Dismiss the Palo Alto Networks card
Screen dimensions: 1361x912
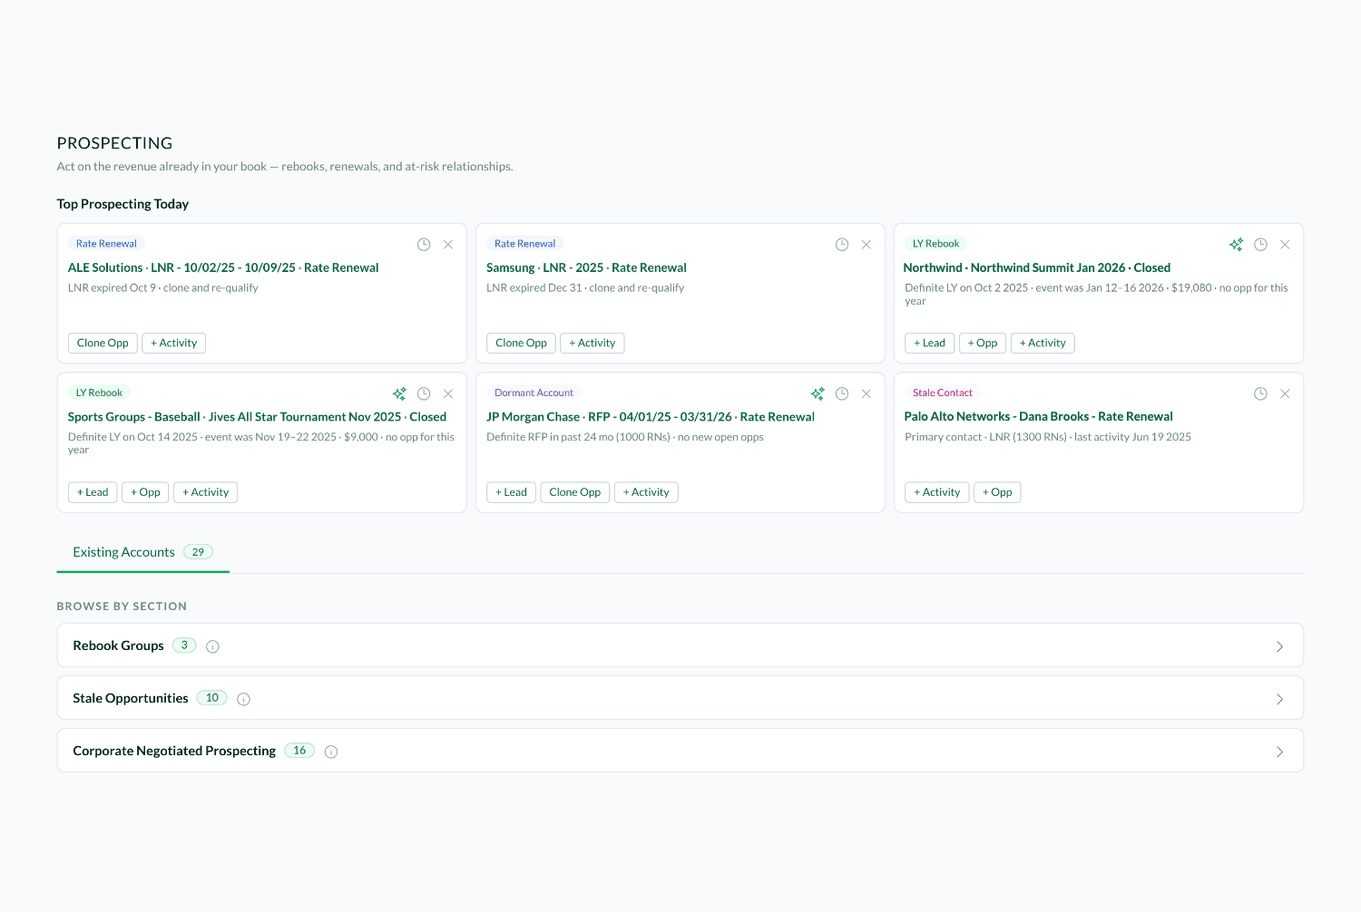coord(1285,393)
